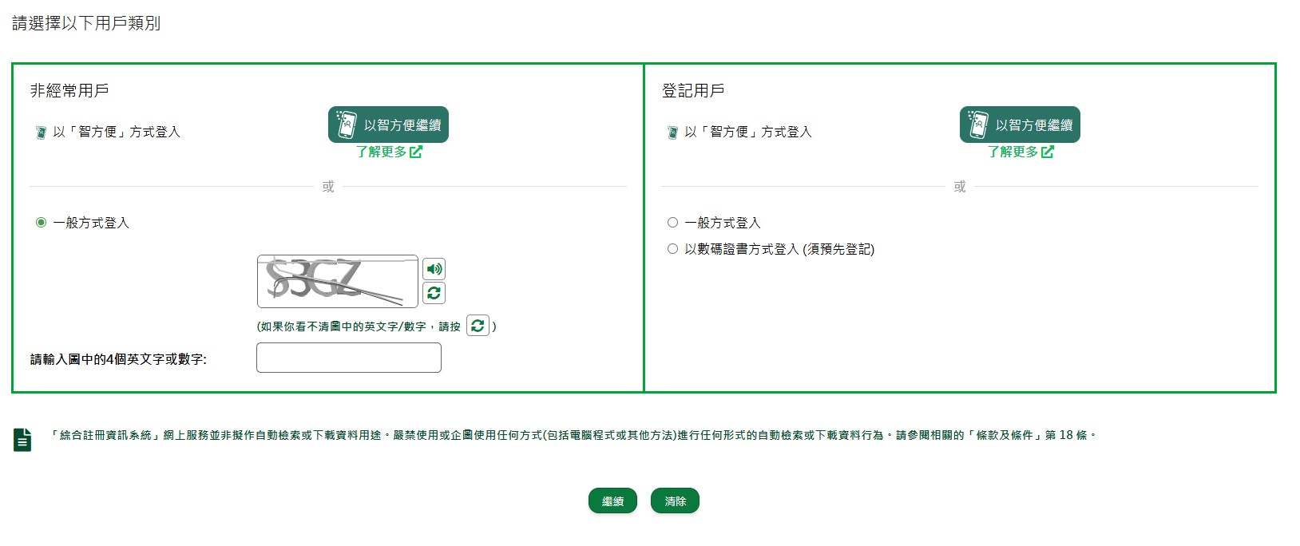Click the 非經常用戶 heading
The width and height of the screenshot is (1300, 546).
[x=69, y=90]
